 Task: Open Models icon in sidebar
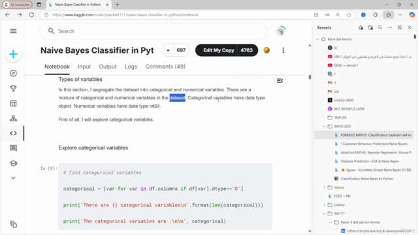[x=13, y=118]
